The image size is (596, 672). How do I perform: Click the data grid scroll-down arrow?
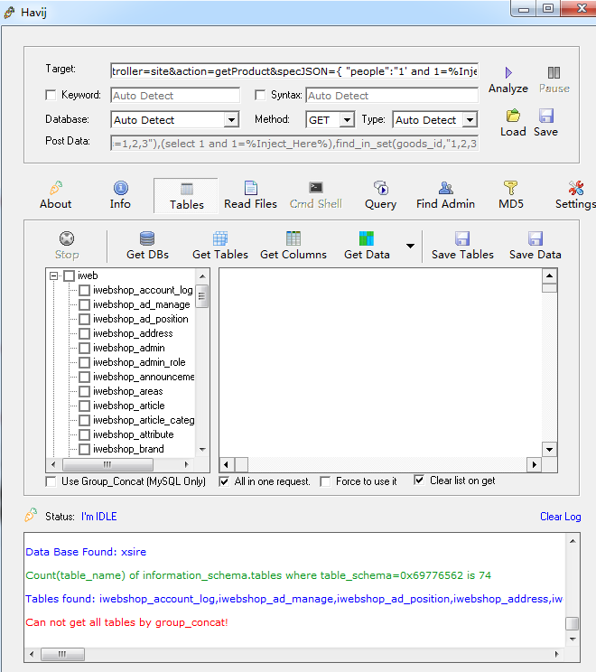coord(549,450)
